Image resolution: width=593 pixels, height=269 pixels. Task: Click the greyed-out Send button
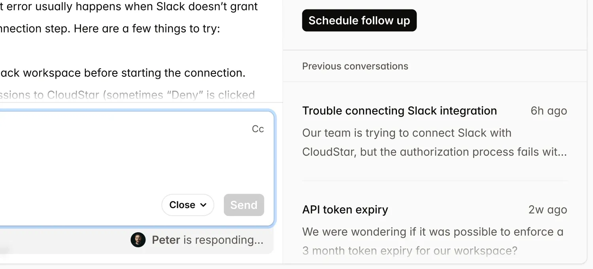tap(244, 205)
